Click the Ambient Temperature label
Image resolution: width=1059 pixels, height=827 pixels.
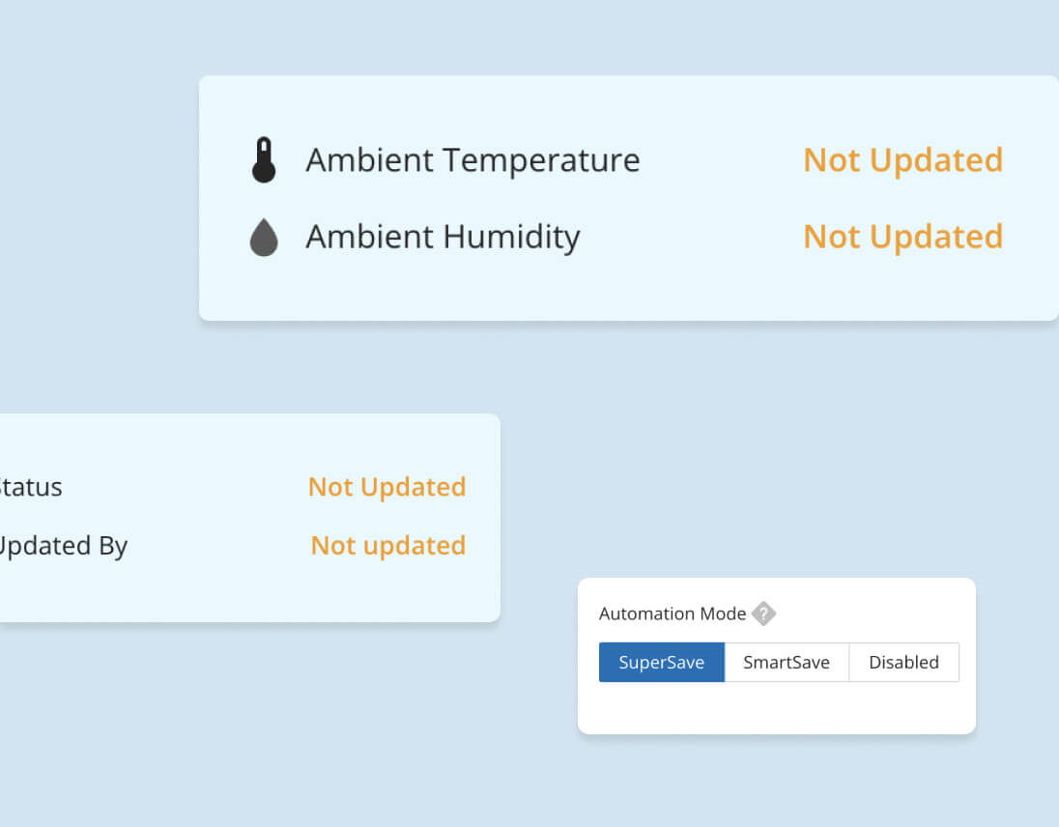pyautogui.click(x=472, y=160)
